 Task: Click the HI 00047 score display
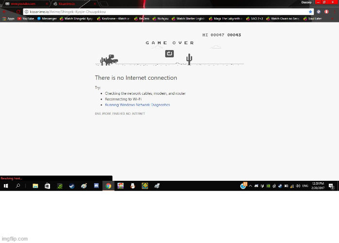tap(213, 35)
